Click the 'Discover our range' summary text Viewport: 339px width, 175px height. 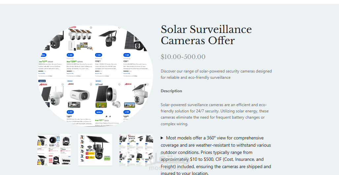tap(216, 74)
